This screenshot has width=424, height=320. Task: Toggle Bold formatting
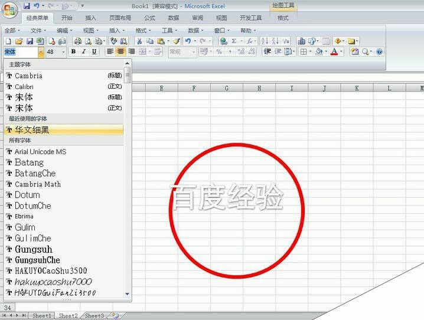(x=73, y=52)
